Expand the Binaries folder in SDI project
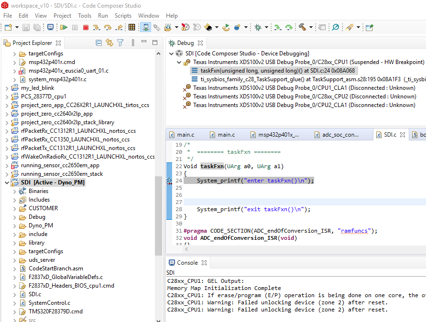Image resolution: width=426 pixels, height=322 pixels. click(x=14, y=191)
